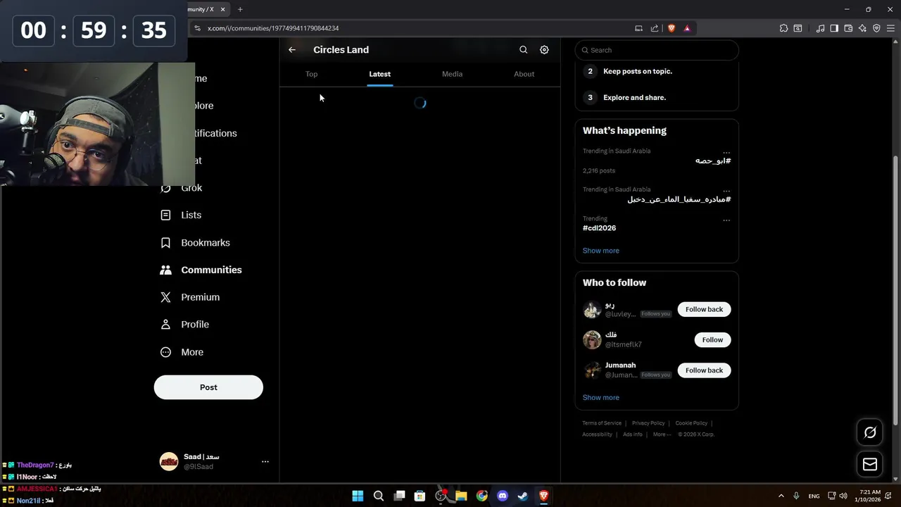Open options for second Saudi Arabia trend
Image resolution: width=901 pixels, height=507 pixels.
[726, 191]
